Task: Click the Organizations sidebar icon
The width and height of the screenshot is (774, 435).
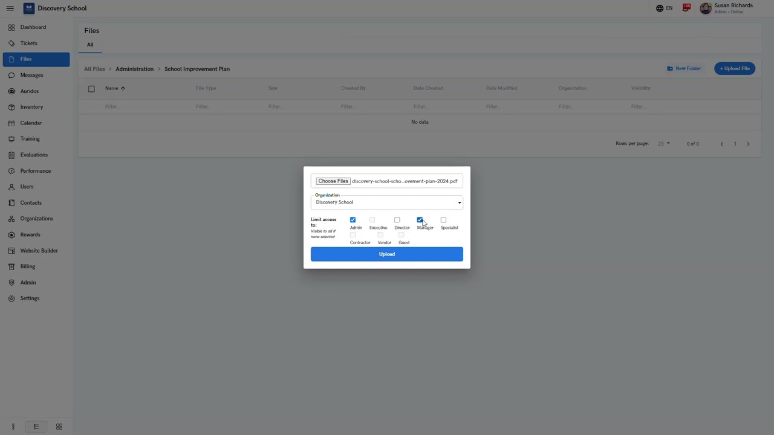Action: click(x=11, y=219)
